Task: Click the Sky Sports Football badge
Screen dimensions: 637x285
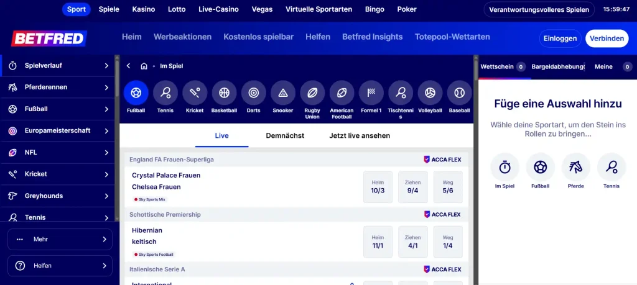Action: tap(154, 255)
